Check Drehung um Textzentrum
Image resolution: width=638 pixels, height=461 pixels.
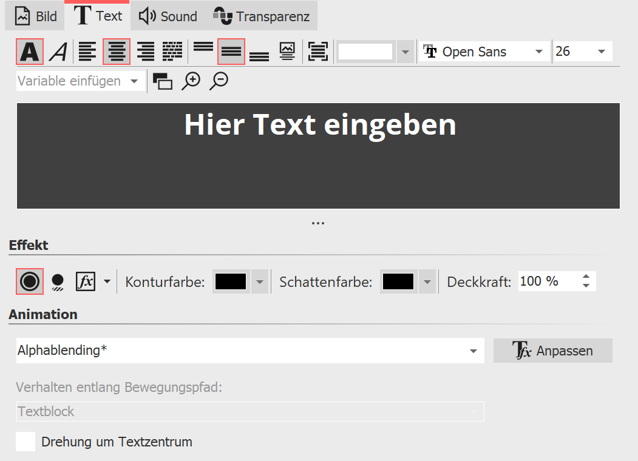[x=25, y=442]
